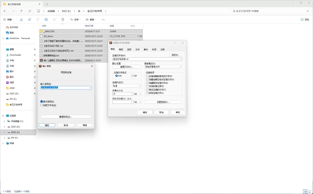Check 添加恢复记录 option
The width and height of the screenshot is (313, 194).
[148, 86]
